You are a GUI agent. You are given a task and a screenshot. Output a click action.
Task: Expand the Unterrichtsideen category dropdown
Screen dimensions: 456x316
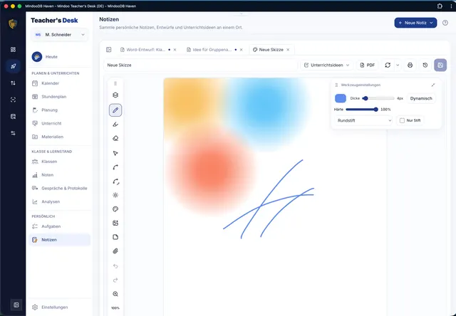[327, 65]
